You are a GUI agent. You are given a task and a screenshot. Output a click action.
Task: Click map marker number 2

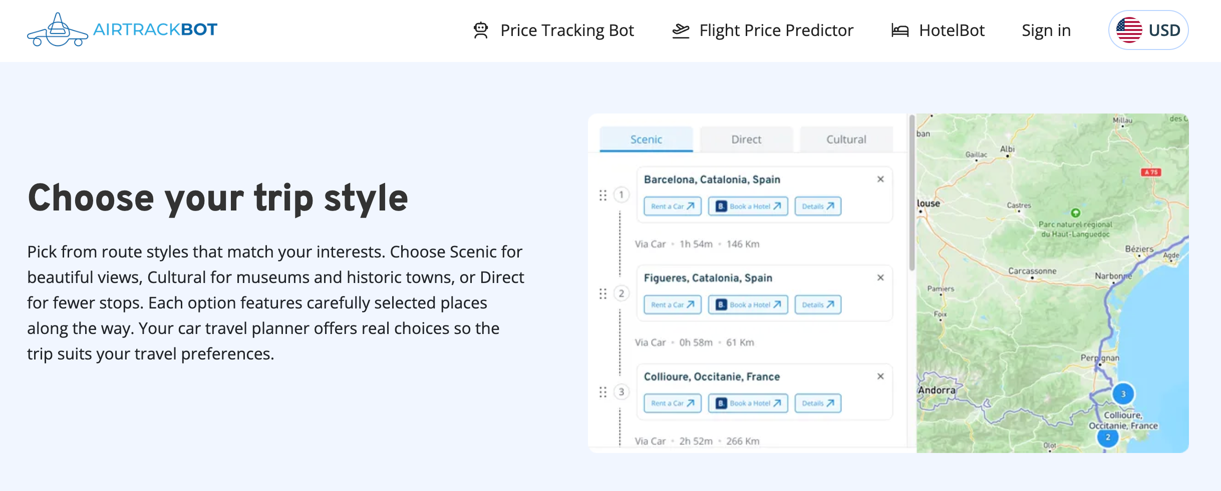coord(1108,437)
